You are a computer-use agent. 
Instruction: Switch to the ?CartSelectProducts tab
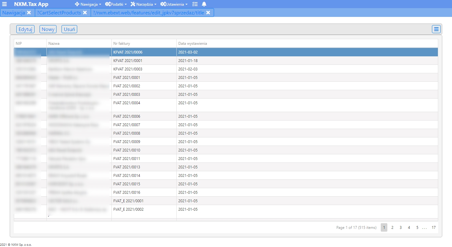point(59,13)
